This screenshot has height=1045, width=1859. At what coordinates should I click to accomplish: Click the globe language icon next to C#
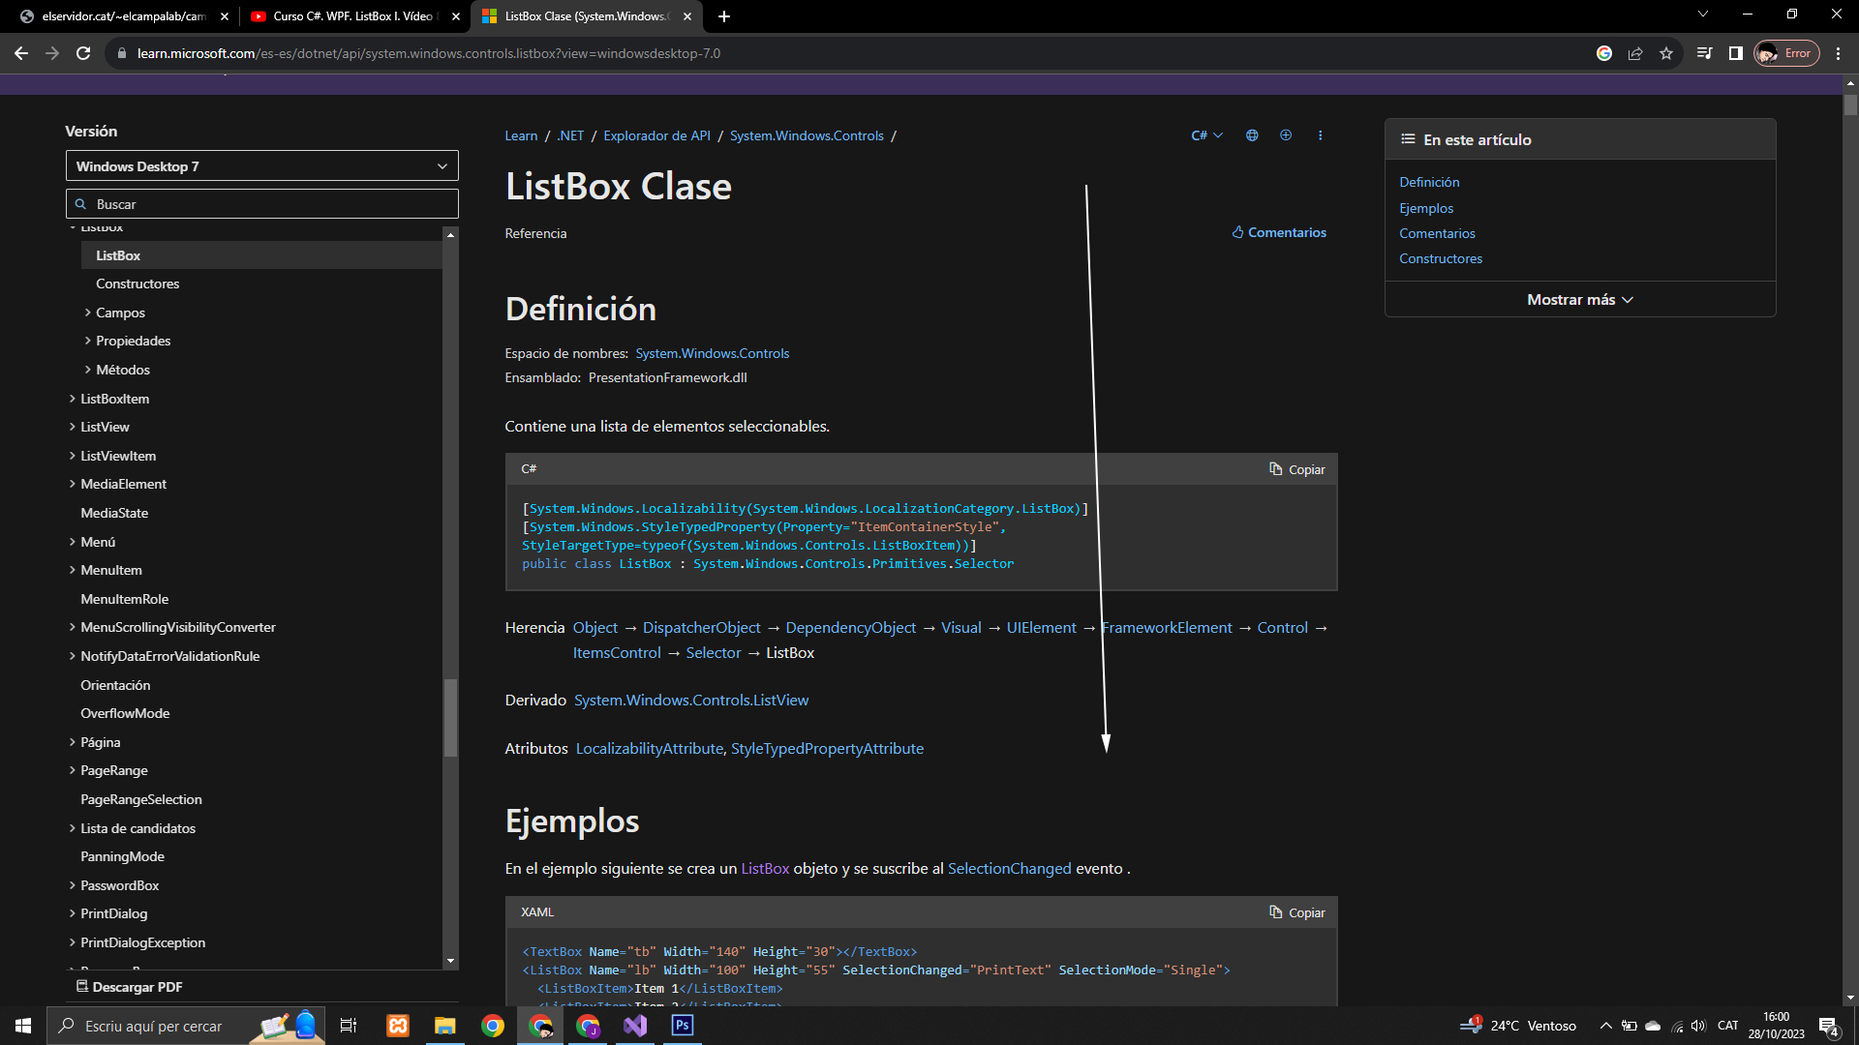click(x=1252, y=135)
